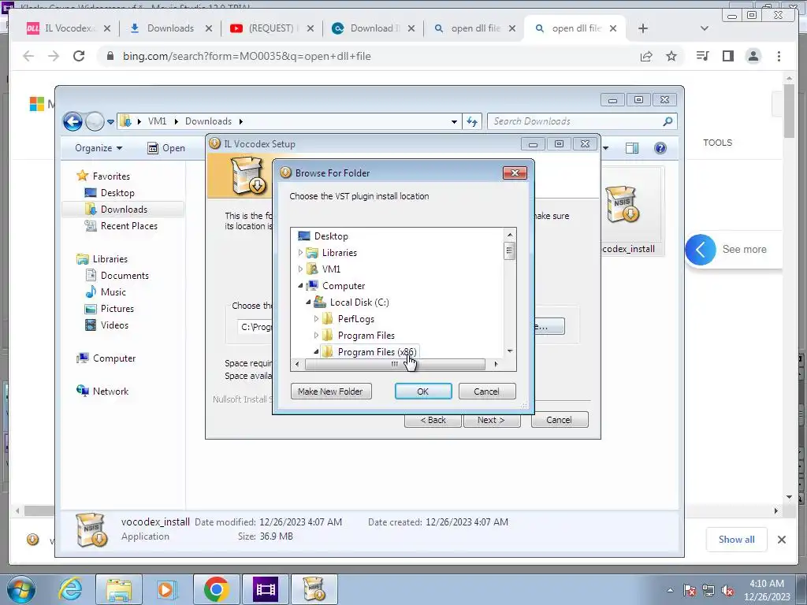807x605 pixels.
Task: Click Back button in IL Vocodex Setup
Action: 433,420
